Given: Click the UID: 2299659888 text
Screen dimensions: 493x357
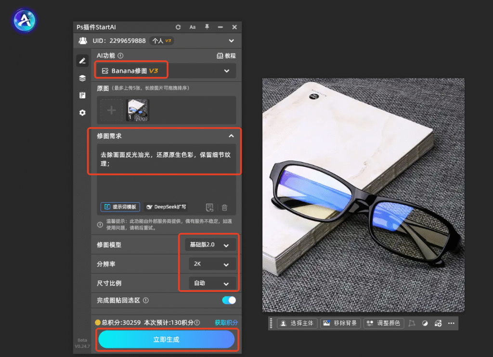Looking at the screenshot, I should tap(119, 41).
